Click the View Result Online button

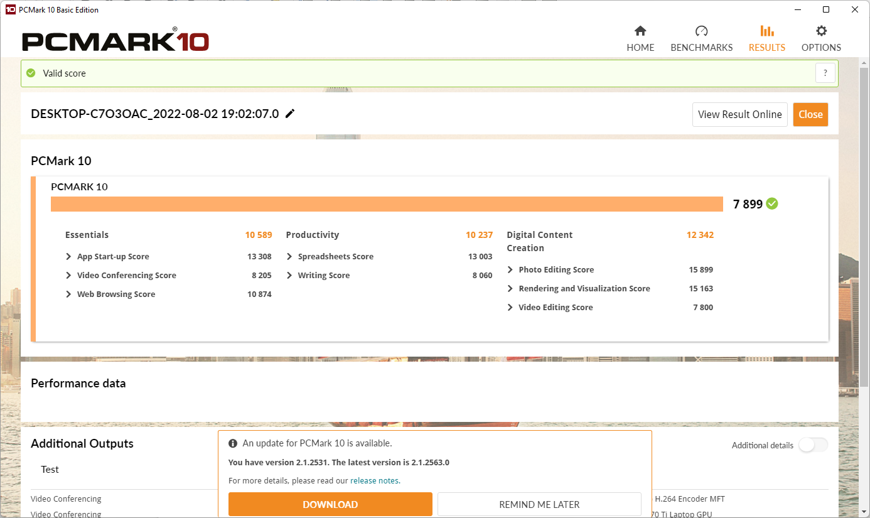pyautogui.click(x=739, y=114)
